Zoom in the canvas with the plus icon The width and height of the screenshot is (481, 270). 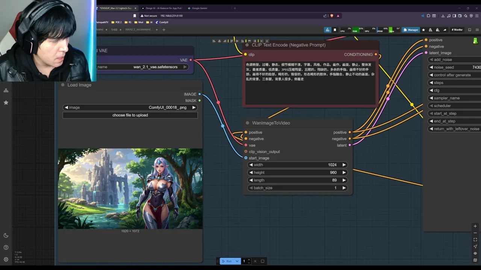[x=475, y=226]
